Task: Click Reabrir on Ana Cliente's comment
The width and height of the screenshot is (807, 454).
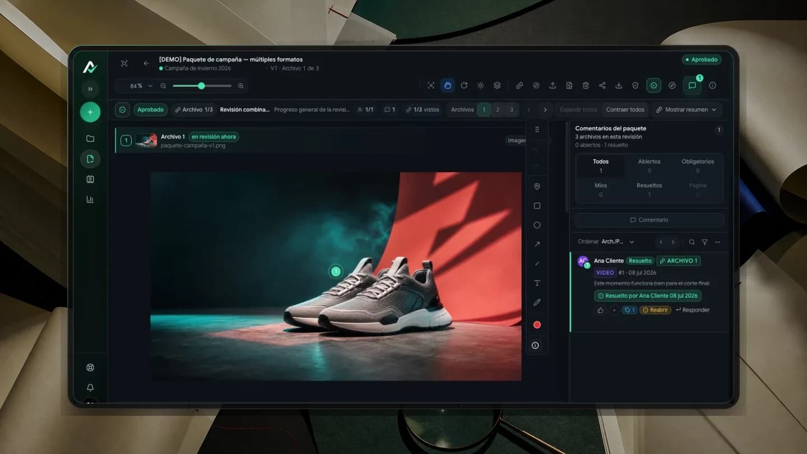Action: (655, 310)
